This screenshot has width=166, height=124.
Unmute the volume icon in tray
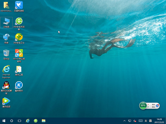135,121
